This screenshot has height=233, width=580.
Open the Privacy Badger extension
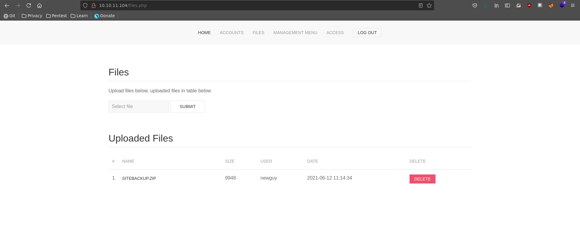coord(518,5)
